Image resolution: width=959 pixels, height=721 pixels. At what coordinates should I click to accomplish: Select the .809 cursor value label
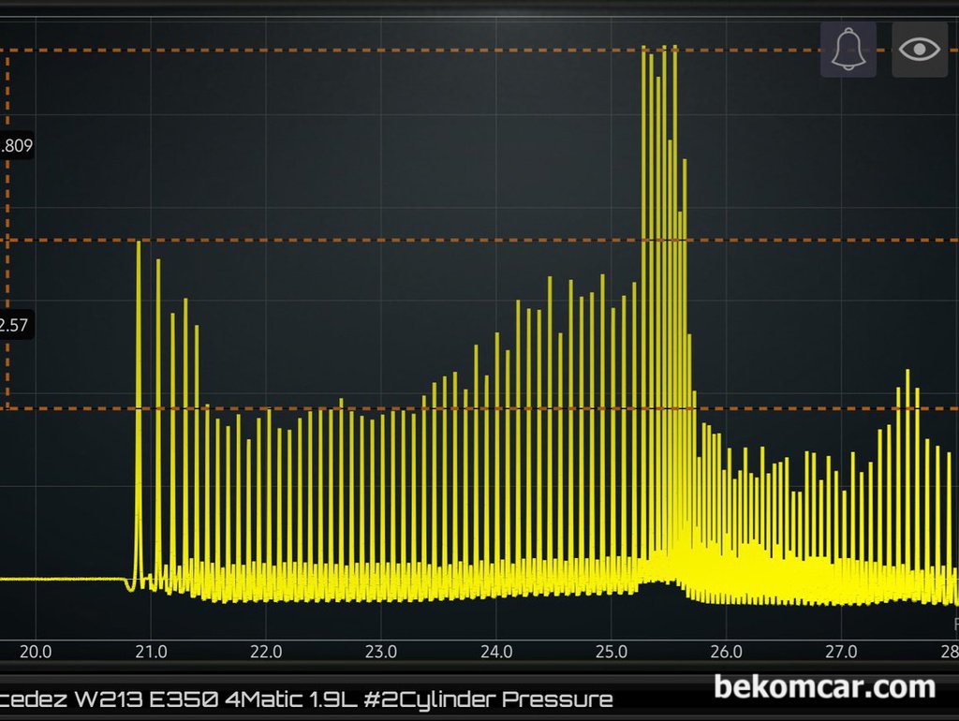(x=18, y=145)
